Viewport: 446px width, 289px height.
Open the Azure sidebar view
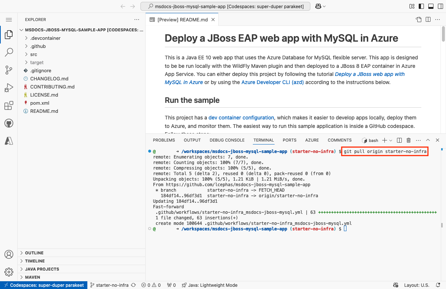[x=9, y=140]
